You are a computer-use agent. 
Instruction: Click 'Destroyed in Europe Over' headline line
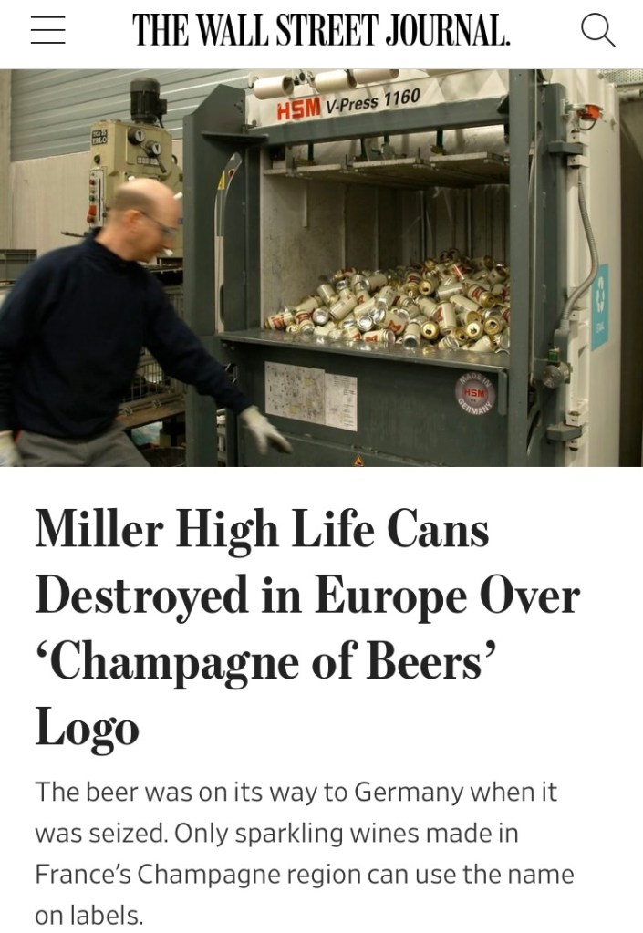click(307, 596)
